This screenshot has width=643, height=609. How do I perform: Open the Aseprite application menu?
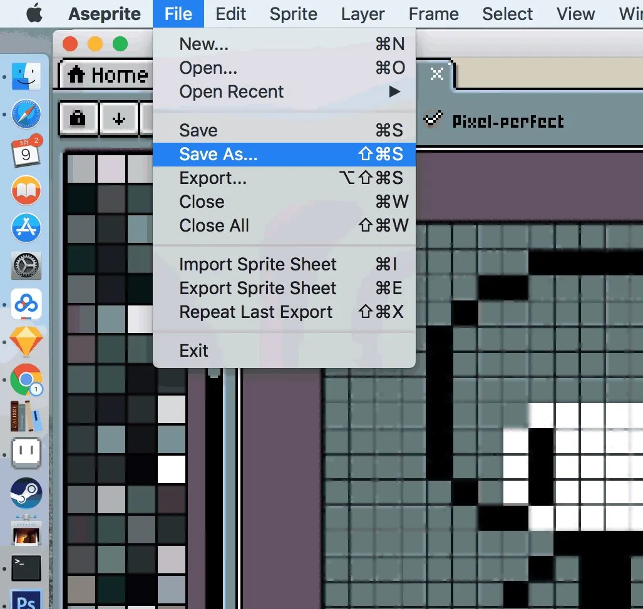click(105, 14)
